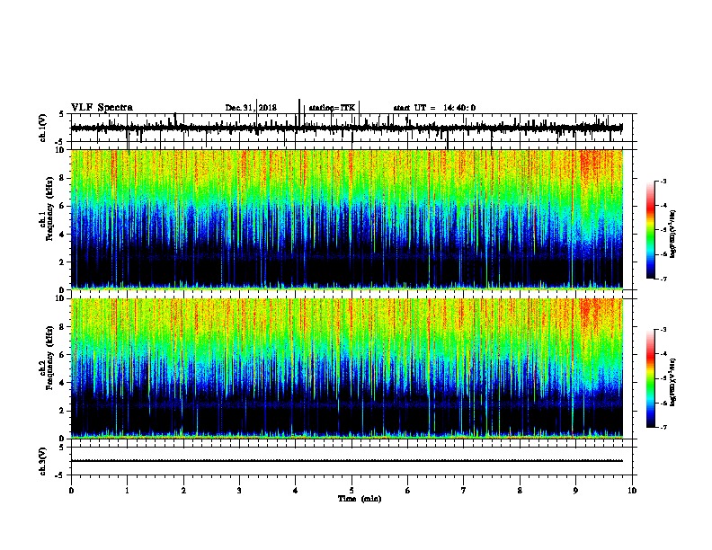Click the -7 label on ch.2 color scale
Image resolution: width=712 pixels, height=550 pixels.
click(x=663, y=427)
